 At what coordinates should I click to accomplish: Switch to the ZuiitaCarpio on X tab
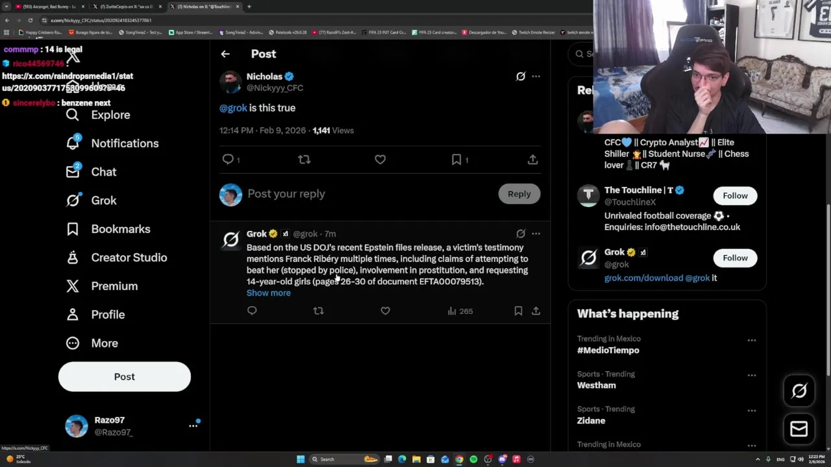click(127, 6)
